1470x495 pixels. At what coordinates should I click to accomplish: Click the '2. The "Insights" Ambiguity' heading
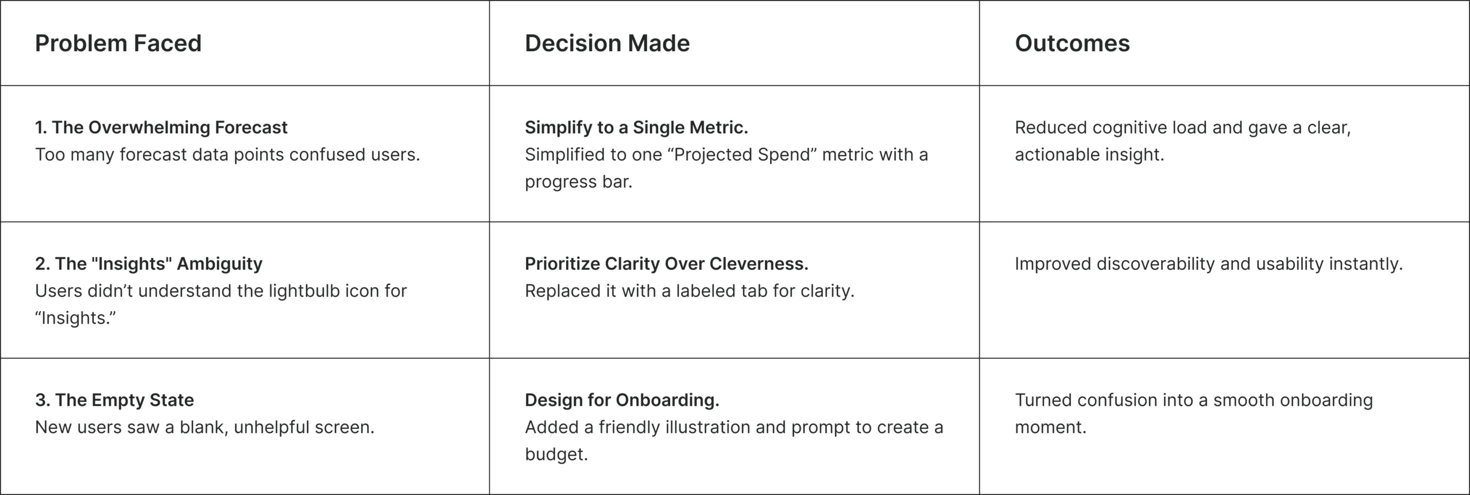pyautogui.click(x=149, y=264)
